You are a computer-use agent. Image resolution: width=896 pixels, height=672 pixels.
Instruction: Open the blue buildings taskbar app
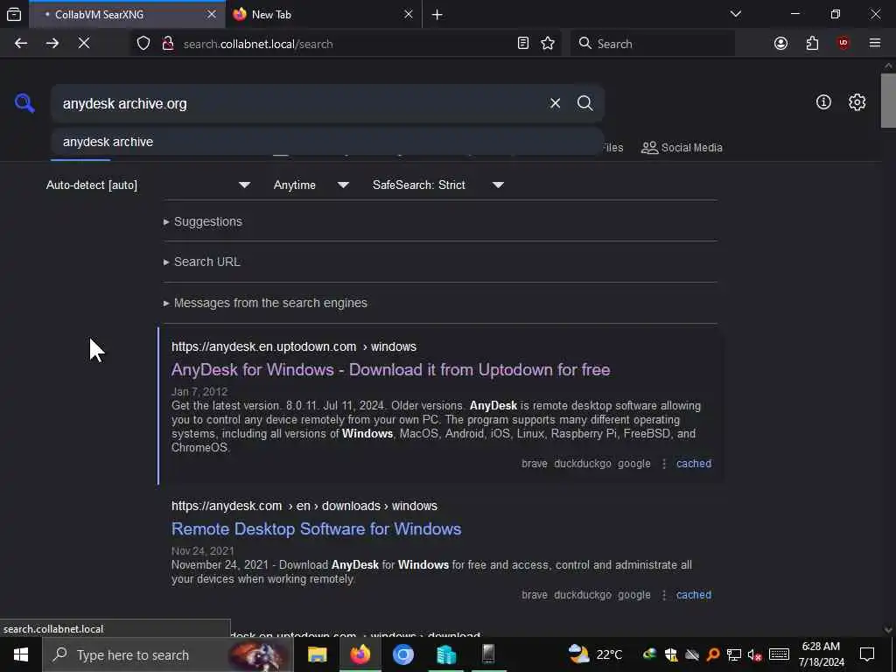click(x=445, y=654)
